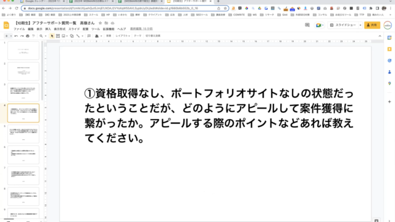
Task: Open the comment history icon
Action: [x=307, y=25]
